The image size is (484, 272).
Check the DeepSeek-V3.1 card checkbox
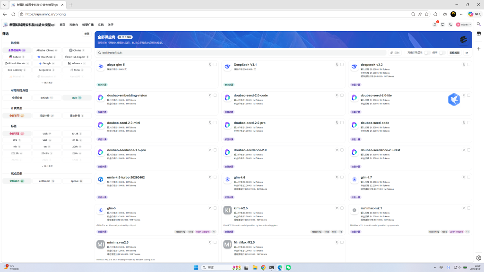coord(342,65)
